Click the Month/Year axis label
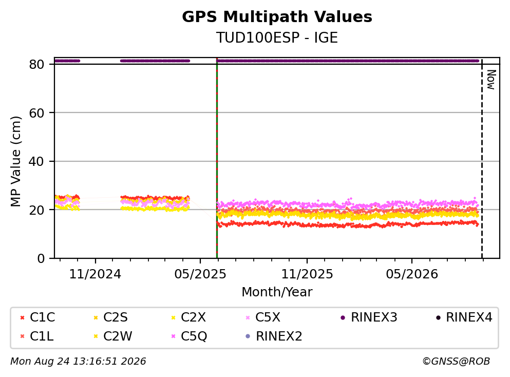 [277, 292]
